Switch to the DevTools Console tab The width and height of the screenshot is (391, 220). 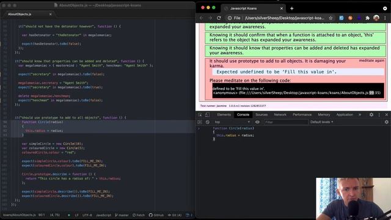pyautogui.click(x=243, y=115)
